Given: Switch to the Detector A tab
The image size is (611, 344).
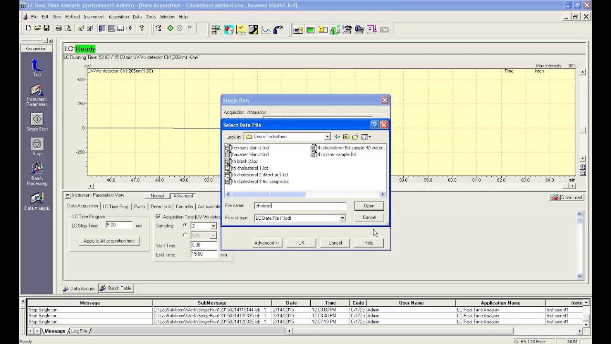Looking at the screenshot, I should 160,206.
